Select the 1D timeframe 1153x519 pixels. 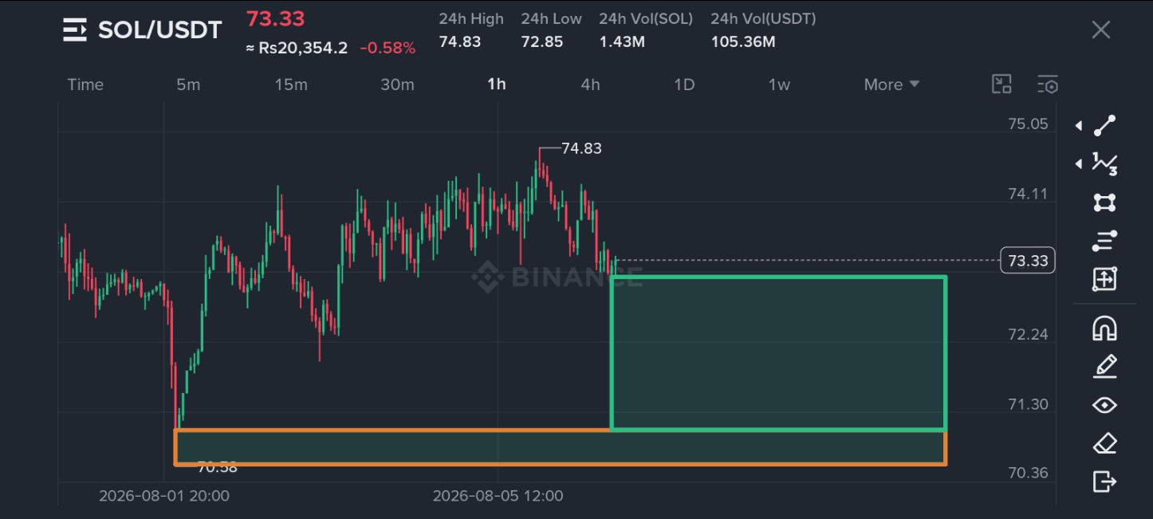(x=684, y=85)
